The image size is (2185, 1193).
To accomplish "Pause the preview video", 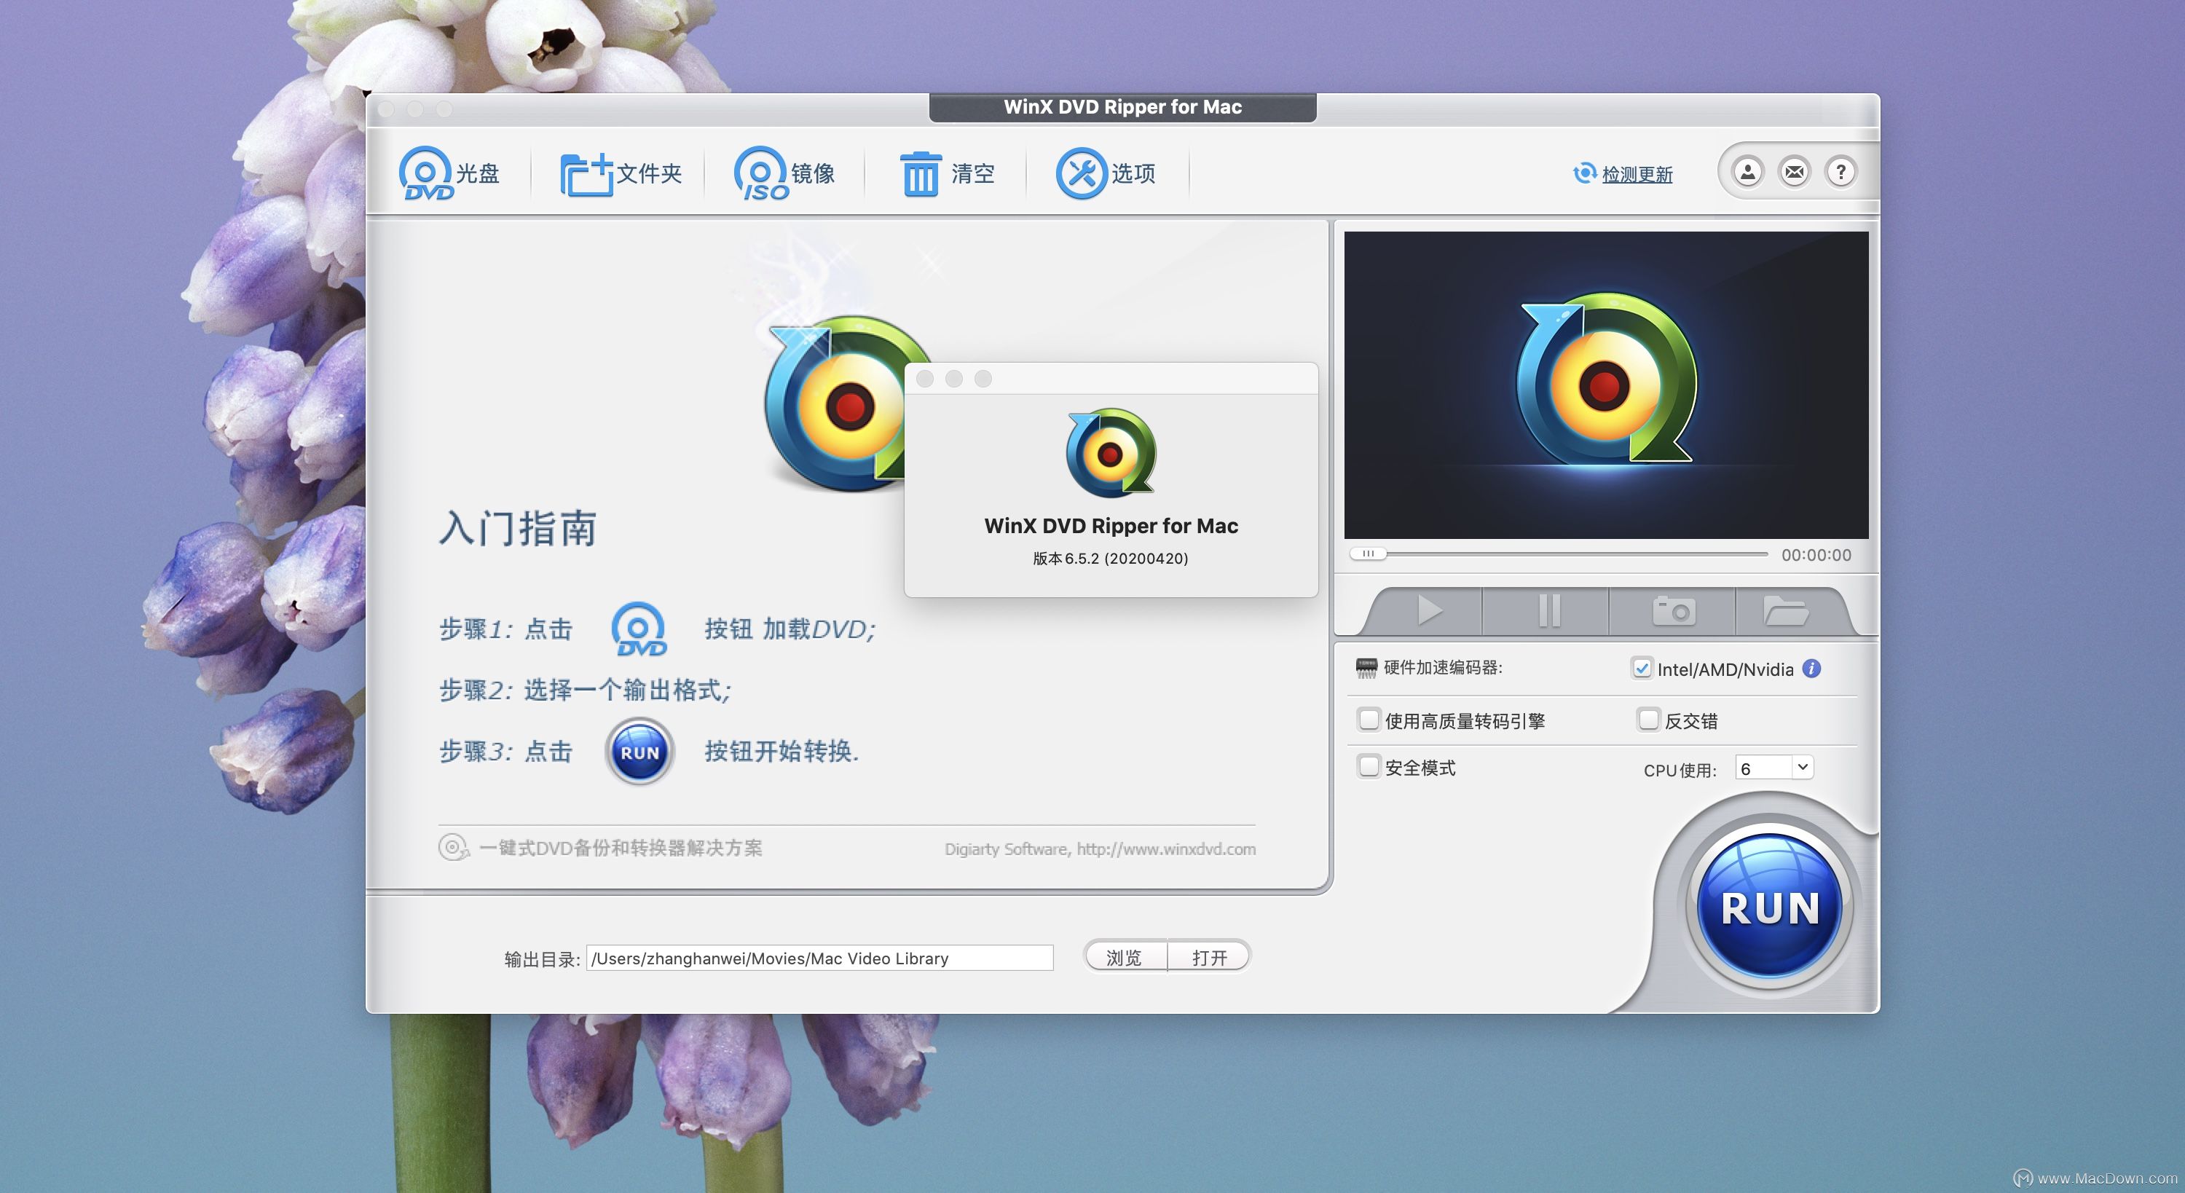I will click(1549, 610).
